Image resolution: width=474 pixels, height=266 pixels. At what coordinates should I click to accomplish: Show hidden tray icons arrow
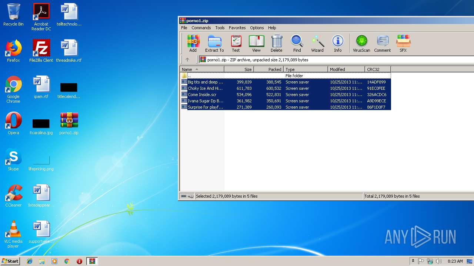click(413, 261)
